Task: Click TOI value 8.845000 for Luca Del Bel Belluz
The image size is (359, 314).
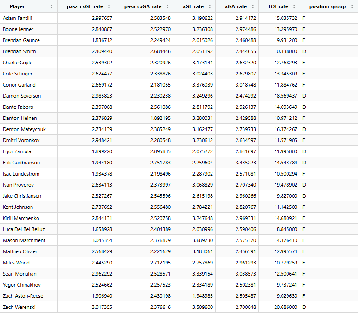Action: click(x=287, y=229)
